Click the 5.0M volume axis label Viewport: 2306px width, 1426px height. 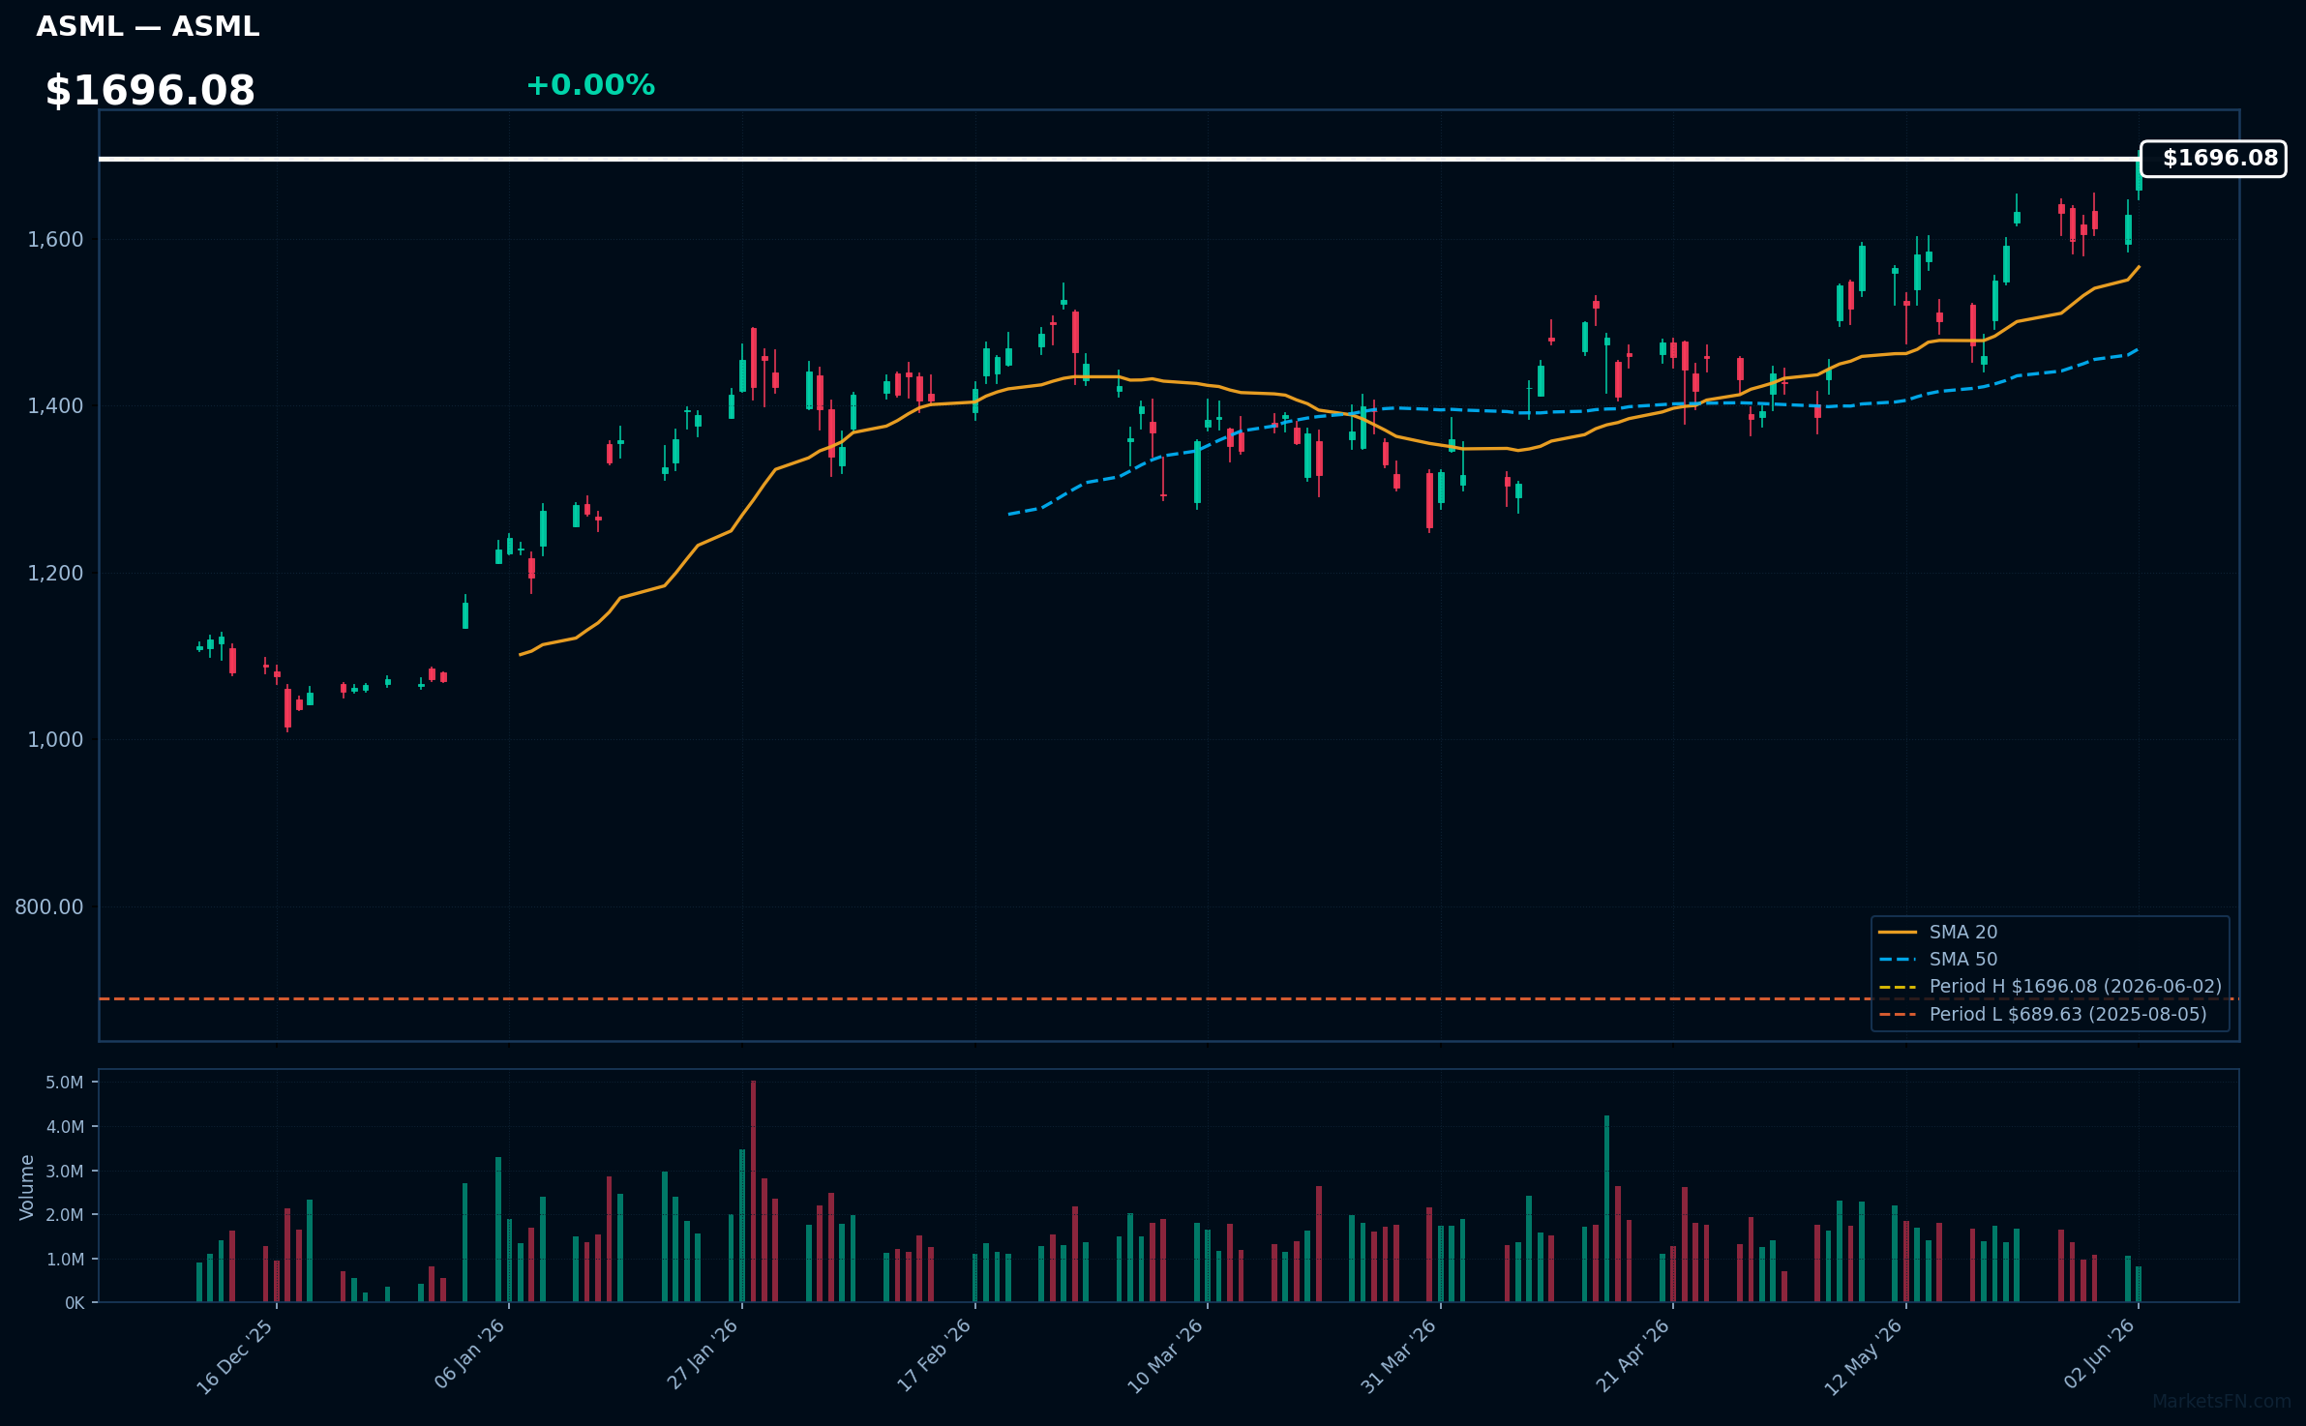pyautogui.click(x=65, y=1083)
